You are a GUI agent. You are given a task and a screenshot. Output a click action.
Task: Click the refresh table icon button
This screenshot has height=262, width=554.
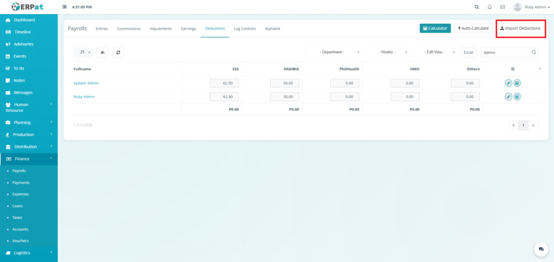(x=118, y=52)
